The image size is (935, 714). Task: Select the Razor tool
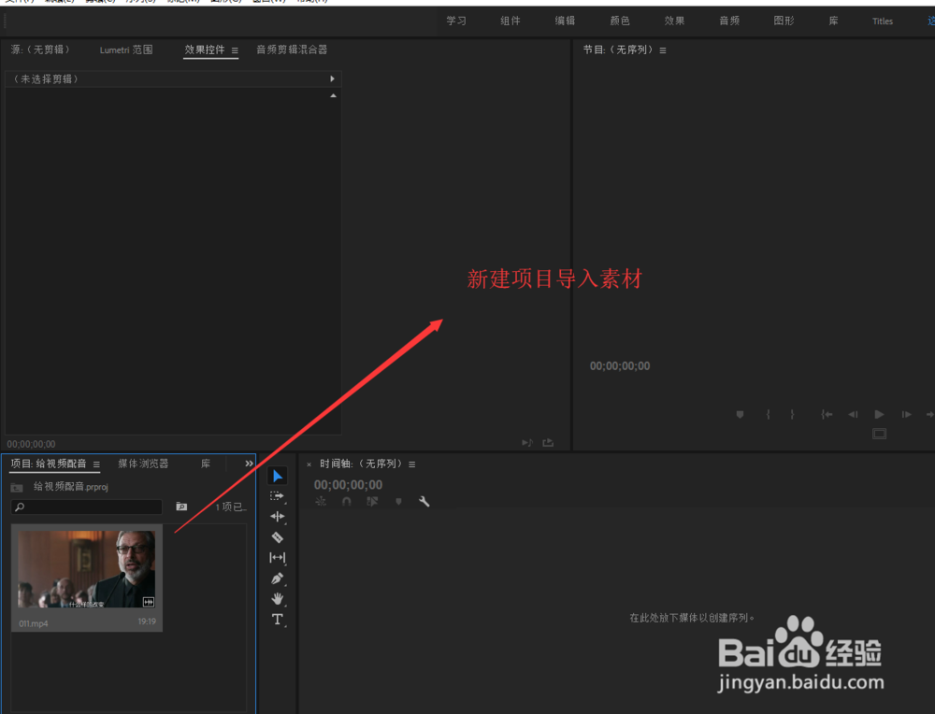click(278, 537)
